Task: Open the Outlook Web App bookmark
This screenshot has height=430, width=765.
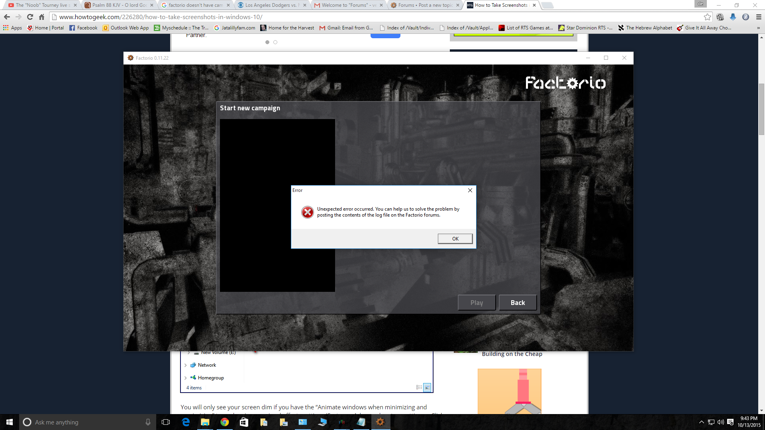Action: (x=126, y=28)
